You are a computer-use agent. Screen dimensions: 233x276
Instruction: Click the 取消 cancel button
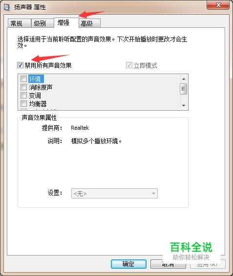click(168, 264)
